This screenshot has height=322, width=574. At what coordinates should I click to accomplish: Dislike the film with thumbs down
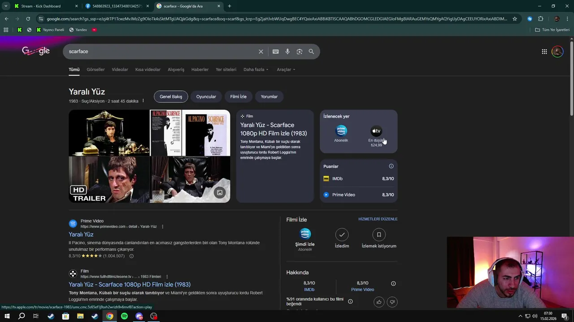[x=392, y=302]
